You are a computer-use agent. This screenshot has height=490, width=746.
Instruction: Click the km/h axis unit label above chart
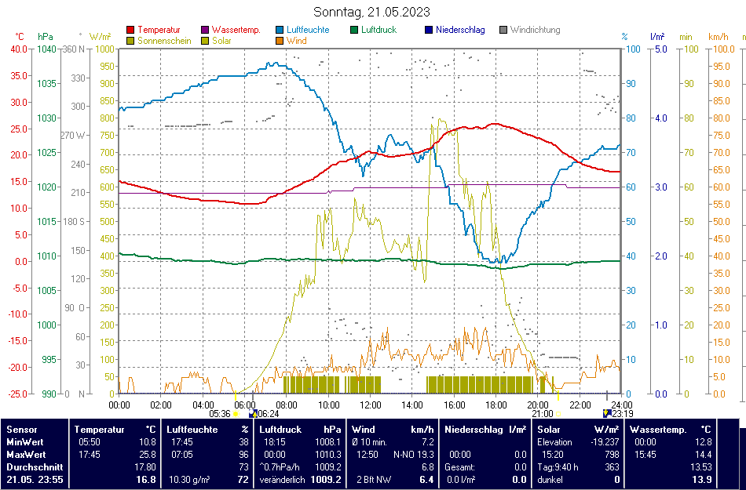[x=719, y=37]
